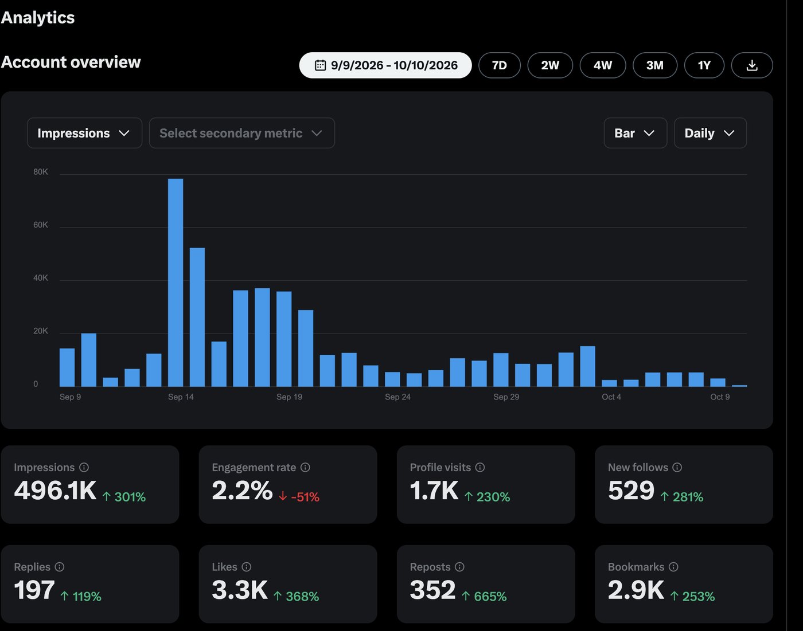Click the info icon next to Impressions

(x=84, y=467)
